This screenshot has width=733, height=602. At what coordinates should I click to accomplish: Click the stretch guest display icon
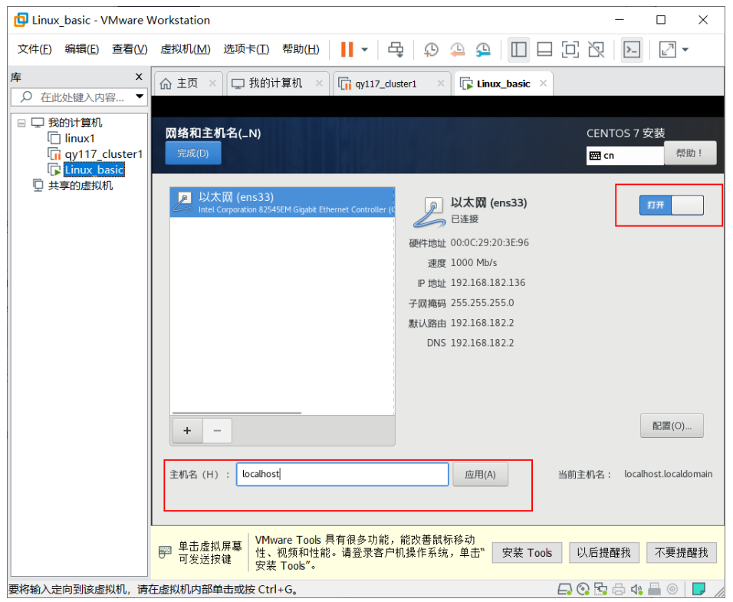(x=667, y=49)
